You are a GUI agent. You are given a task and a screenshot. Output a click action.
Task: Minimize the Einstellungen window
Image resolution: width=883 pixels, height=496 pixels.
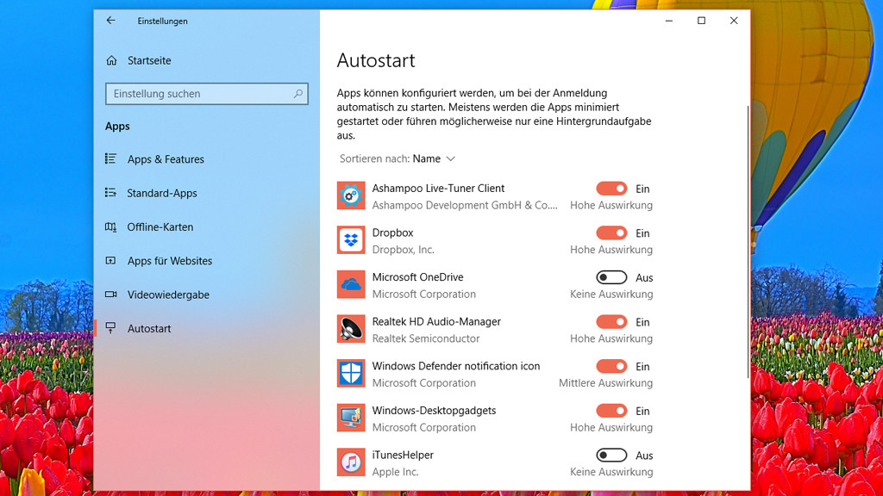[669, 21]
